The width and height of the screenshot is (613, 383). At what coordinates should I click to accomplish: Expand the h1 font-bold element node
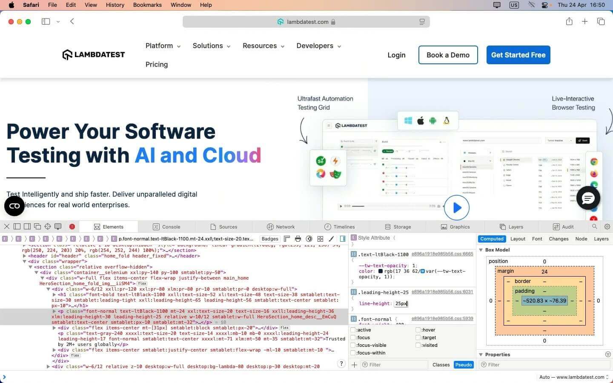coord(54,294)
